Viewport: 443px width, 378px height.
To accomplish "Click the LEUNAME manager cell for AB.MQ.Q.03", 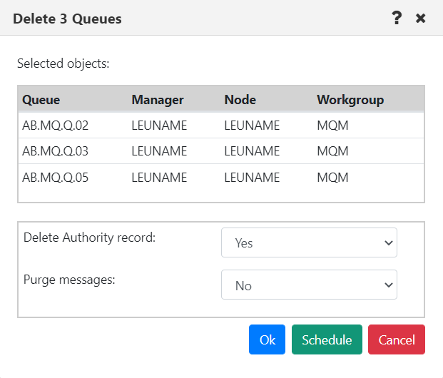I will (x=159, y=151).
